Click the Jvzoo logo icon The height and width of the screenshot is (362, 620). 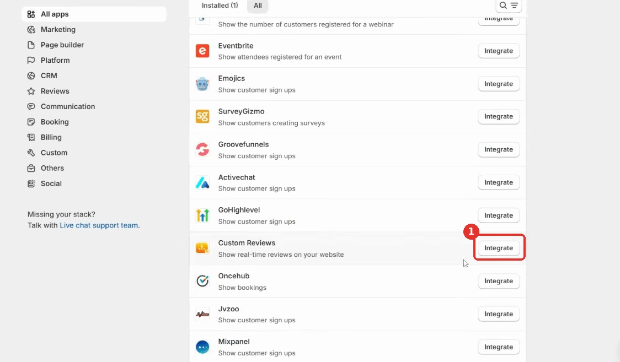[x=202, y=314]
